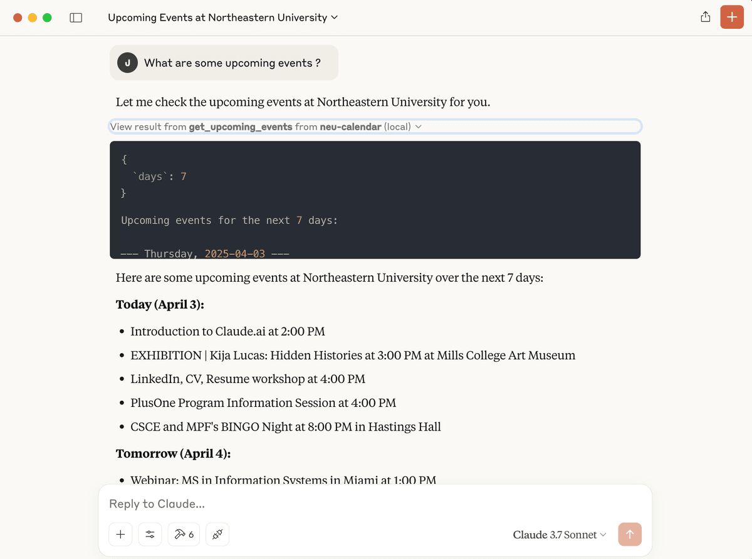Open the Claude 3.7 Sonnet model selector

[560, 535]
